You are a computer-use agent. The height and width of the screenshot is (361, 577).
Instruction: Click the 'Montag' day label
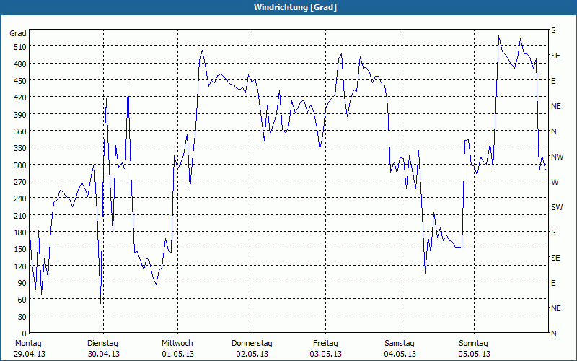click(28, 344)
